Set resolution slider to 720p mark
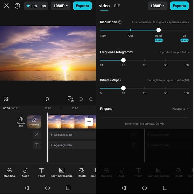194x194 pixels. 130,30
